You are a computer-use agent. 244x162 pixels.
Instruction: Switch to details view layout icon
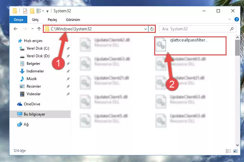(228, 151)
